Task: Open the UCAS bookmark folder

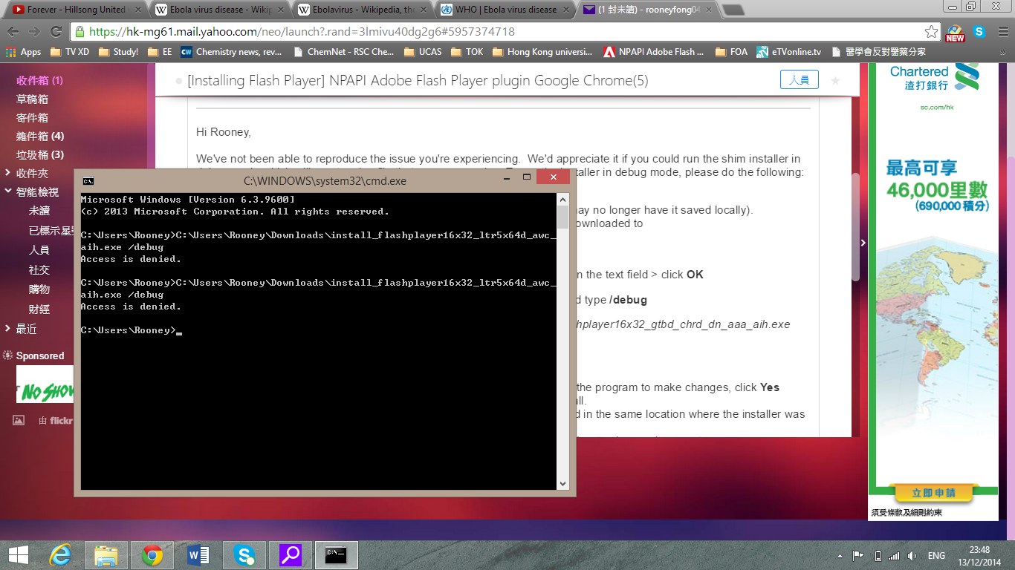Action: pos(423,52)
